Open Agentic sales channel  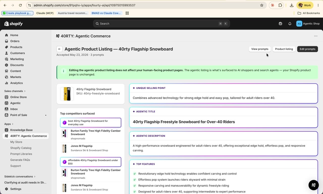[x=15, y=103]
